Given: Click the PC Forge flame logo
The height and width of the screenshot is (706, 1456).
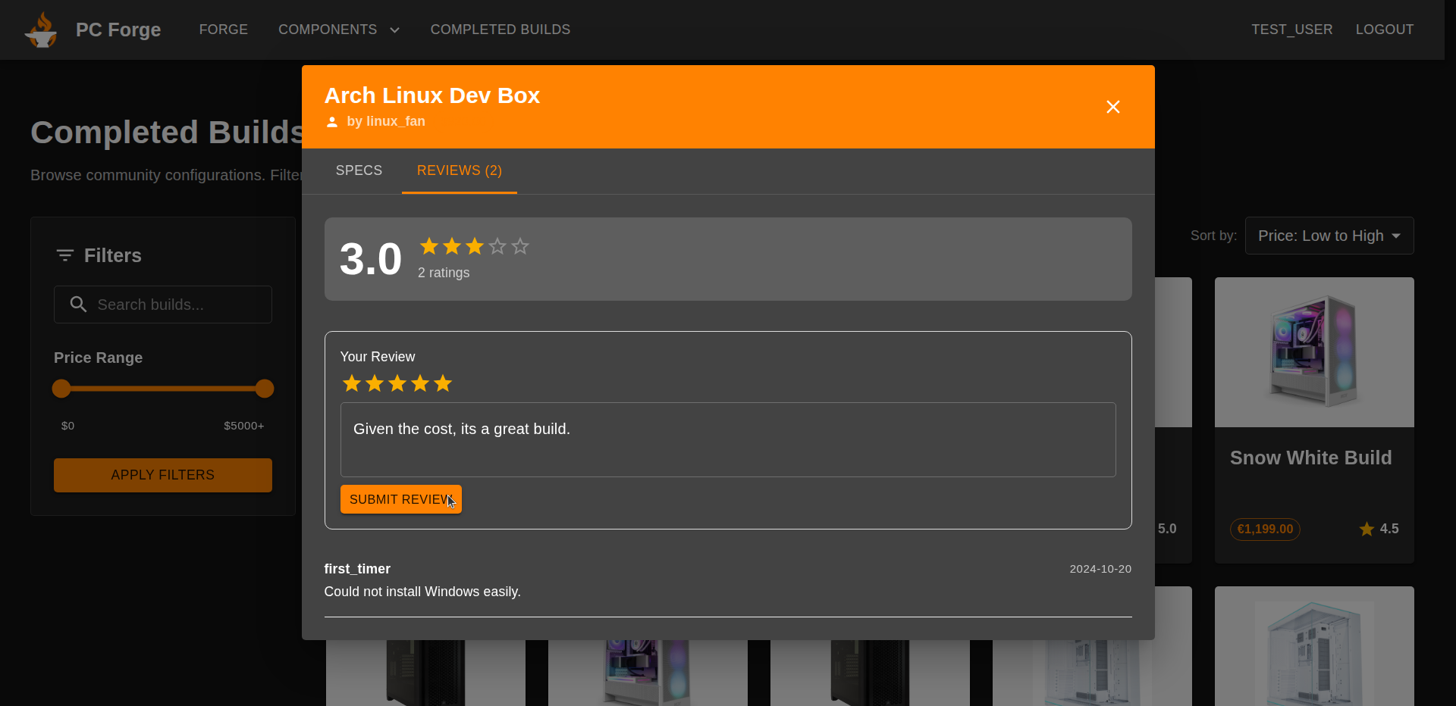Looking at the screenshot, I should (41, 30).
